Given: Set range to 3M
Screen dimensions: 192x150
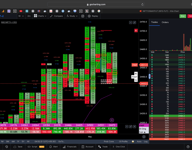Looking at the screenshot, I should coord(7,141).
